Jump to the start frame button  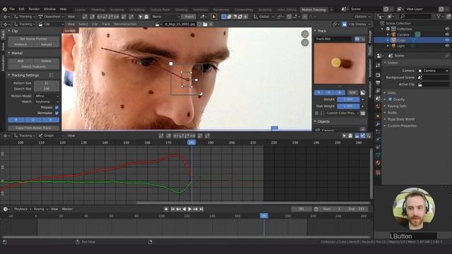tap(172, 209)
